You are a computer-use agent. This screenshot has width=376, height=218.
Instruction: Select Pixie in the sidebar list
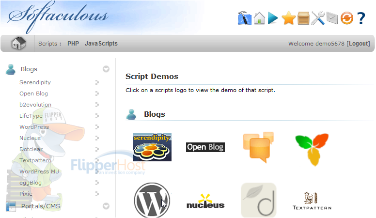[26, 194]
